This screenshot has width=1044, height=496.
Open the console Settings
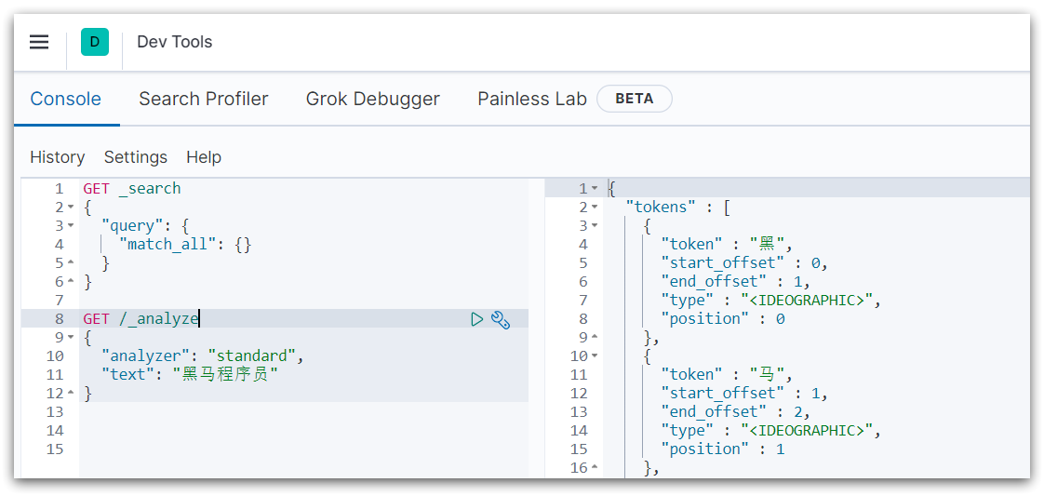[135, 157]
